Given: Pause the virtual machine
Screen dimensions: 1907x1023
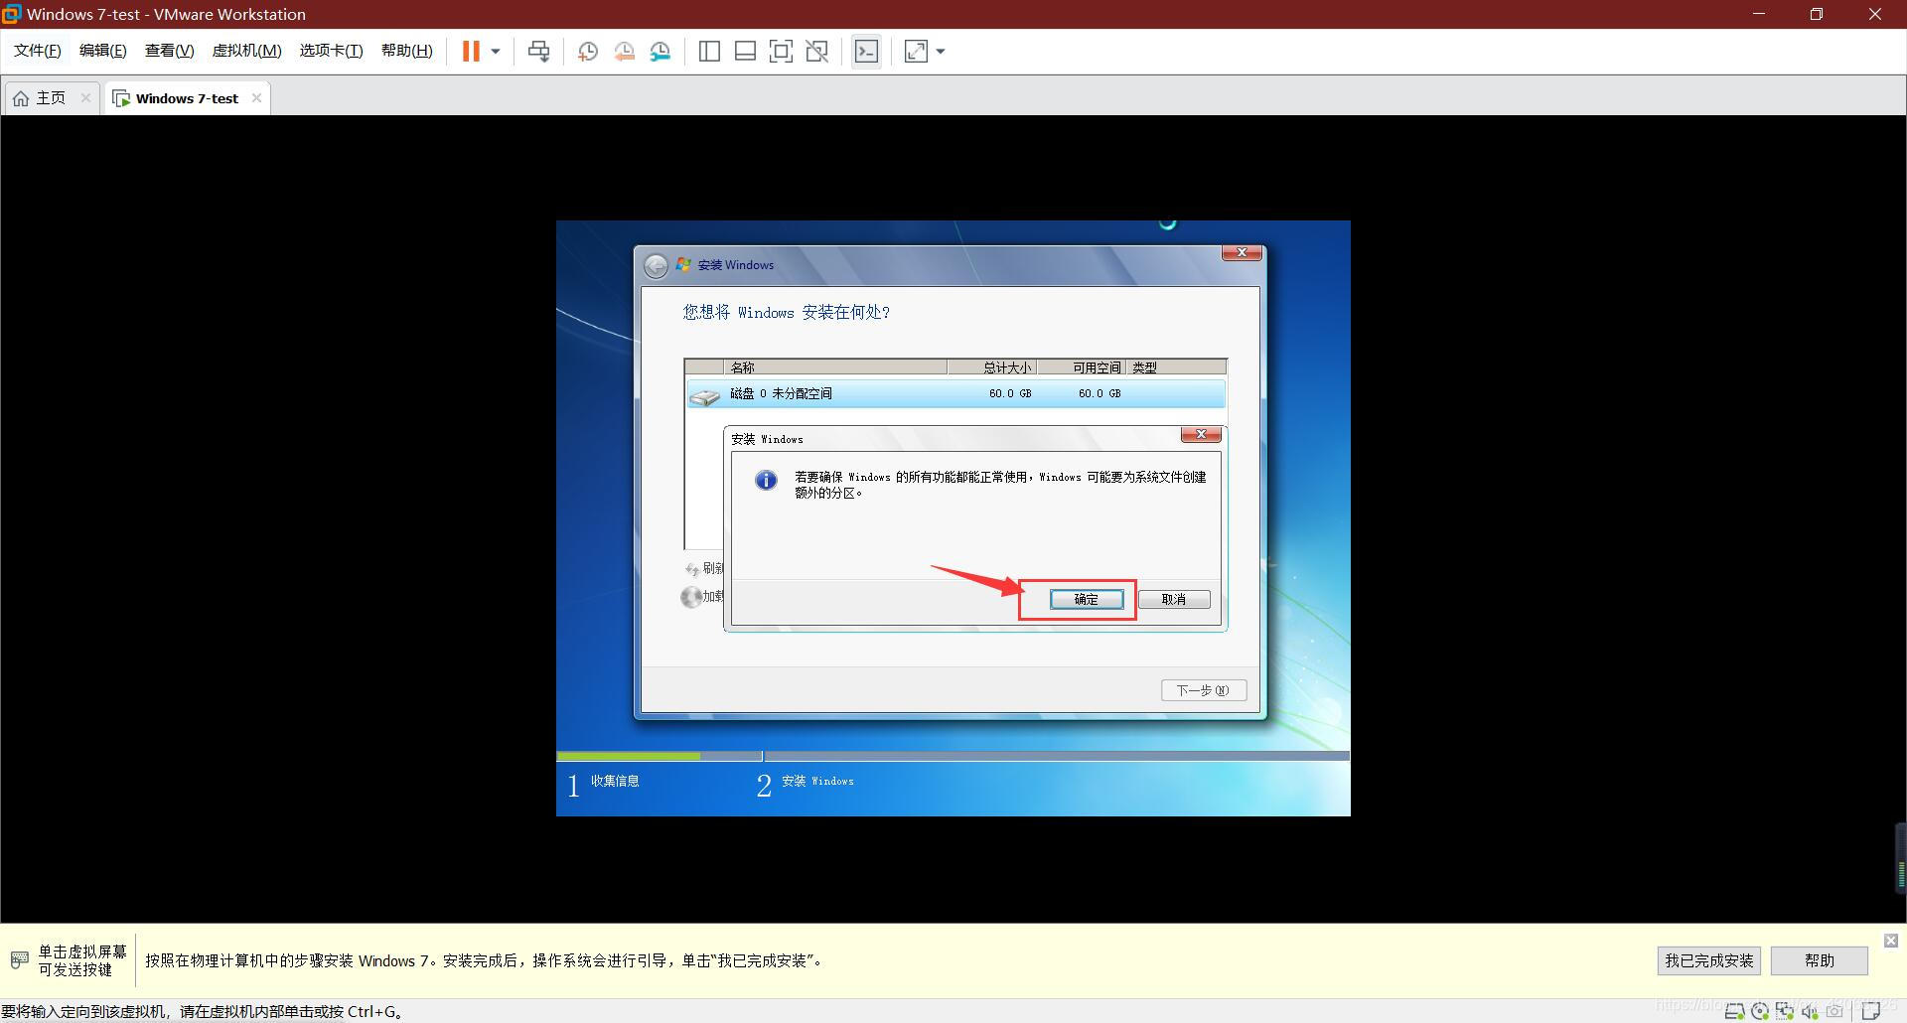Looking at the screenshot, I should pos(471,52).
